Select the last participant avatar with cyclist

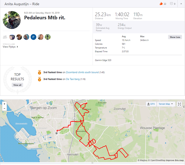pyautogui.click(x=48, y=37)
